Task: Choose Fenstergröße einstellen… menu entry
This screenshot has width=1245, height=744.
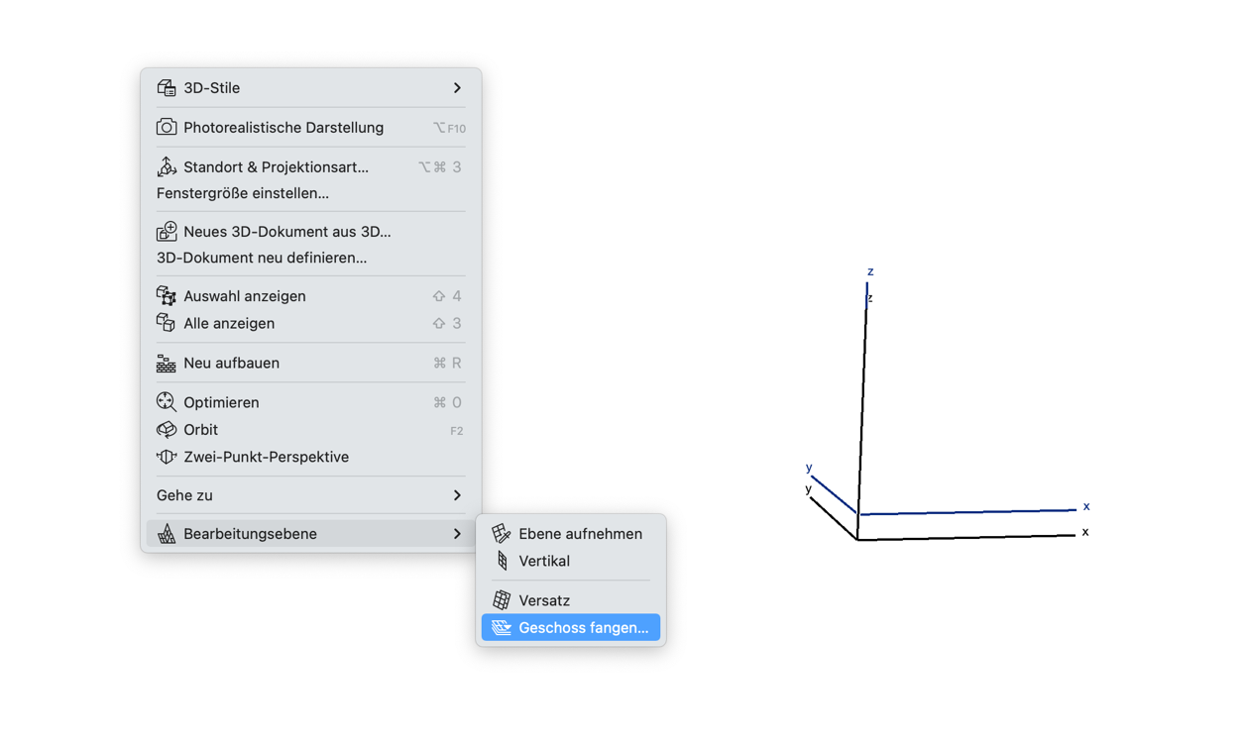Action: 243,193
